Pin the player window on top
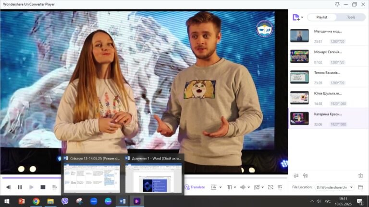The image size is (369, 207). pos(337,4)
